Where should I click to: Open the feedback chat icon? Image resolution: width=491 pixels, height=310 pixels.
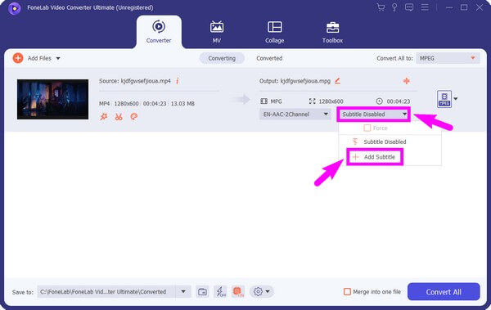point(409,7)
